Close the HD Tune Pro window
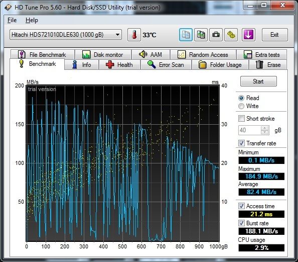The image size is (298, 262). tap(282, 6)
